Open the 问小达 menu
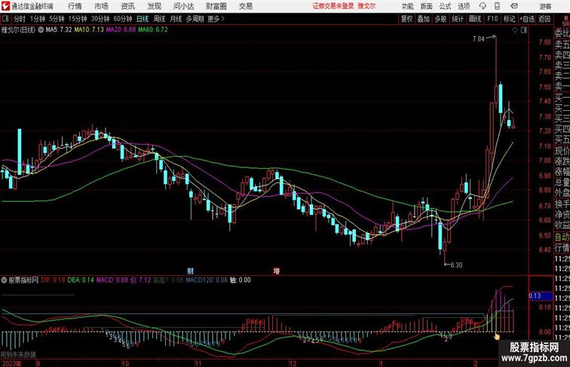The width and height of the screenshot is (570, 367). (183, 6)
